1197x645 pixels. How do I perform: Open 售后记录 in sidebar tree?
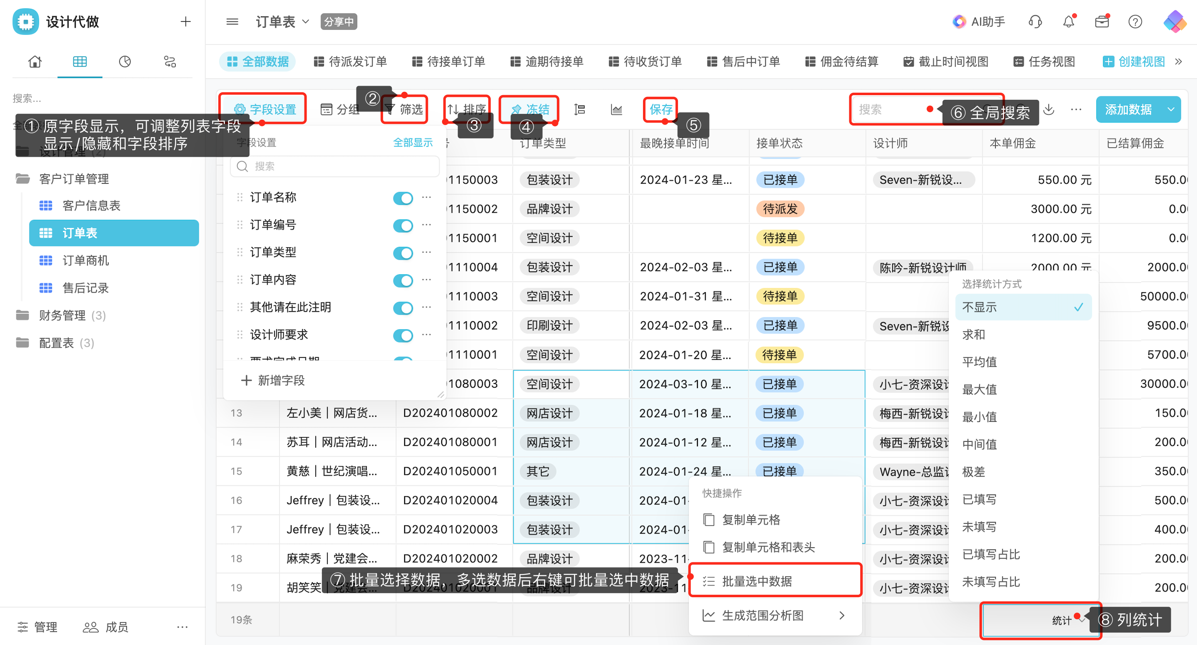pyautogui.click(x=85, y=288)
